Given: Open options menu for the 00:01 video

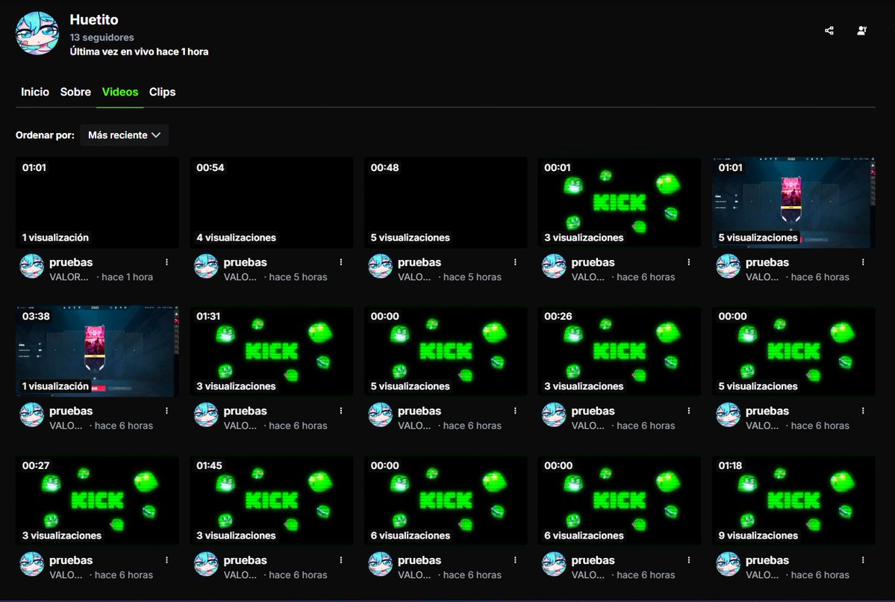Looking at the screenshot, I should (689, 262).
